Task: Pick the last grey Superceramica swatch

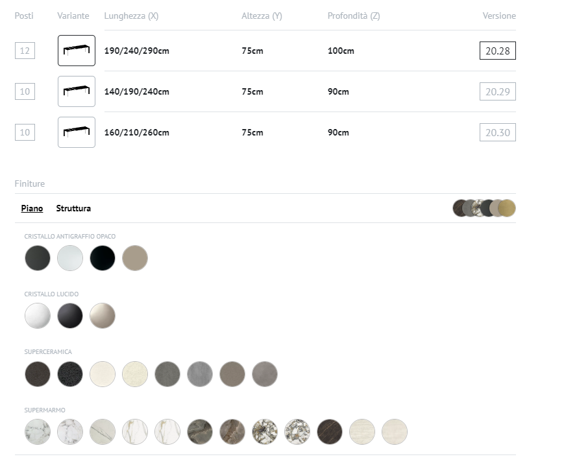Action: click(x=265, y=374)
